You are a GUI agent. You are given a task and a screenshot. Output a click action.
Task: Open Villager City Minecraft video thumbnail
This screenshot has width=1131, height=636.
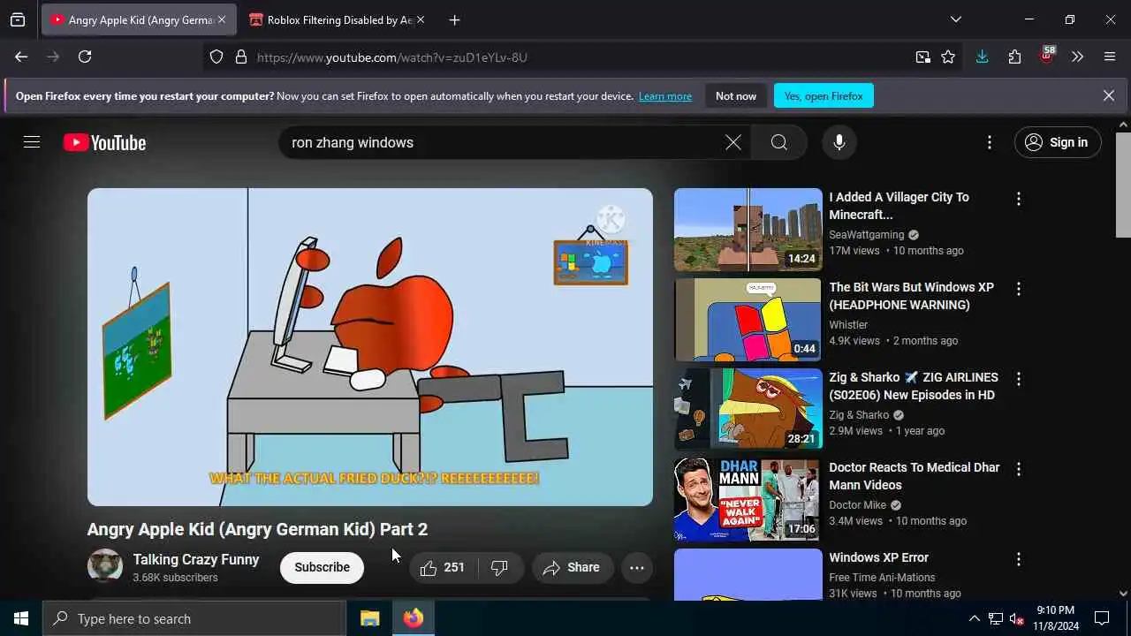[x=748, y=230]
